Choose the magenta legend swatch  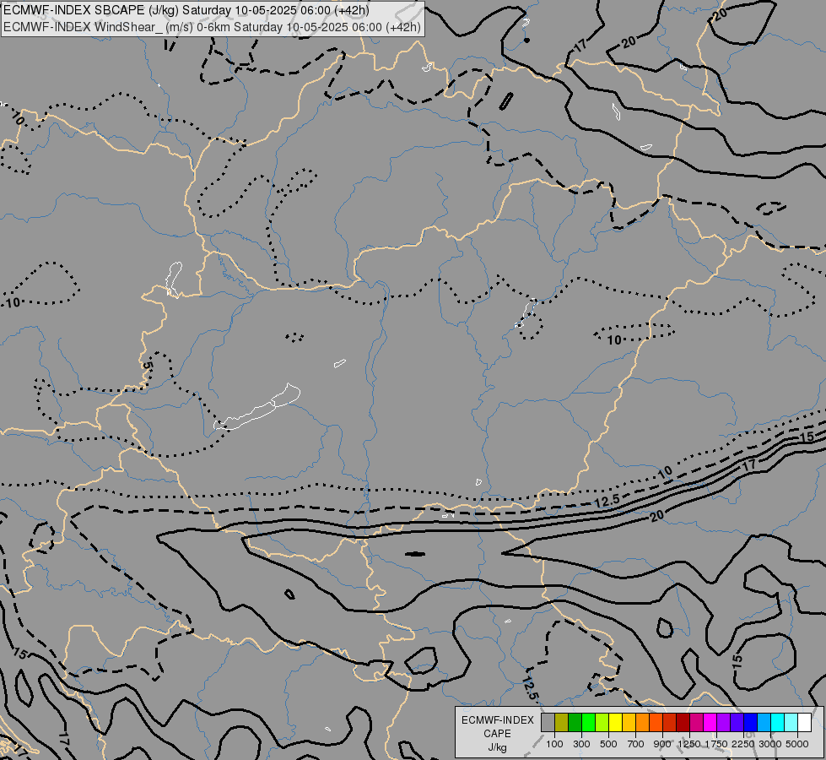point(710,722)
